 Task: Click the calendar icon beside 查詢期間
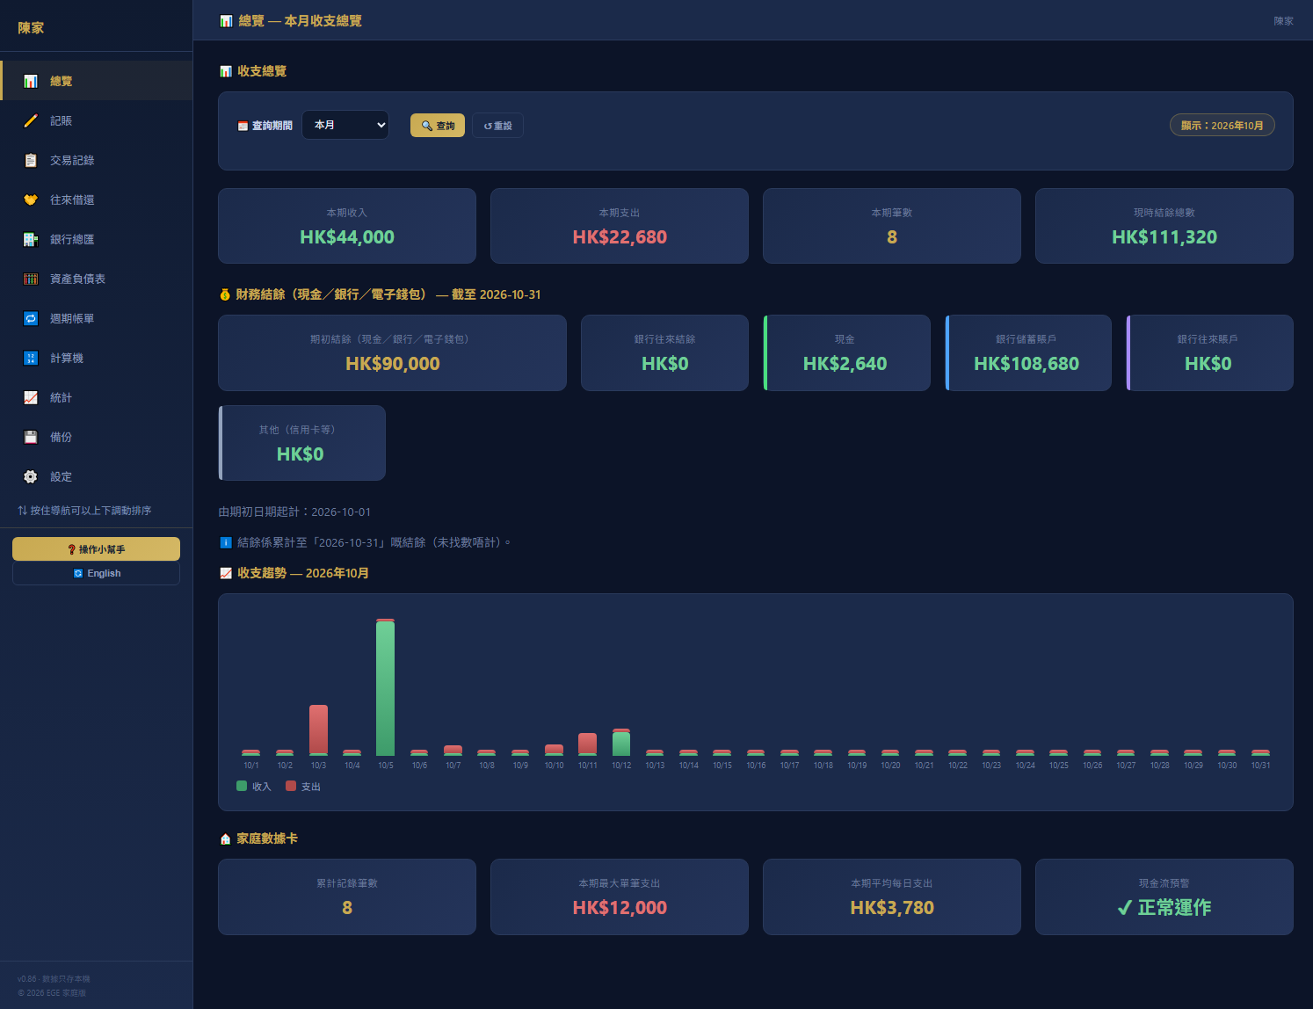pyautogui.click(x=243, y=126)
